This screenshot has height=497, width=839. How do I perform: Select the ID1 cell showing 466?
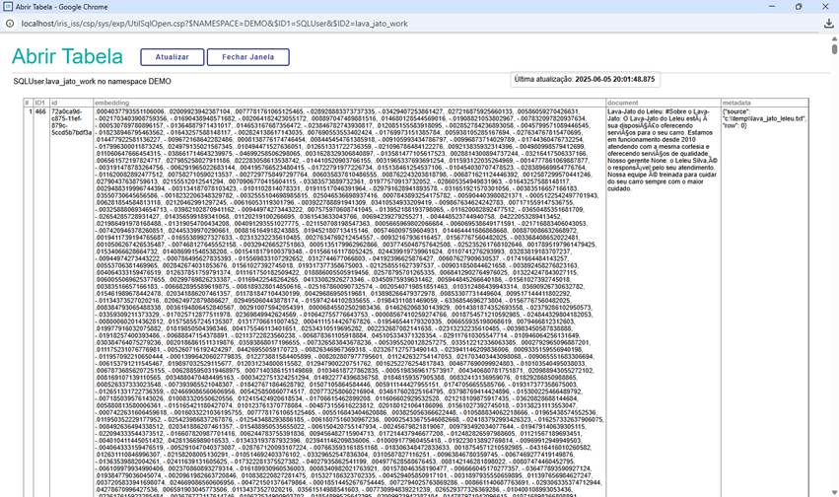[x=40, y=112]
